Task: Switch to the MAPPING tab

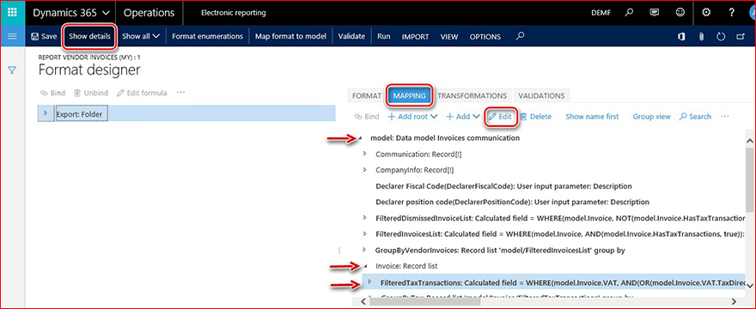Action: coord(409,95)
